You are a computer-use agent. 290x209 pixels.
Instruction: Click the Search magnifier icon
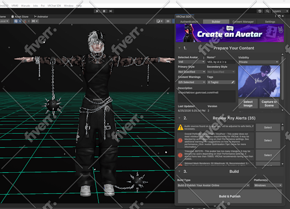267,11
